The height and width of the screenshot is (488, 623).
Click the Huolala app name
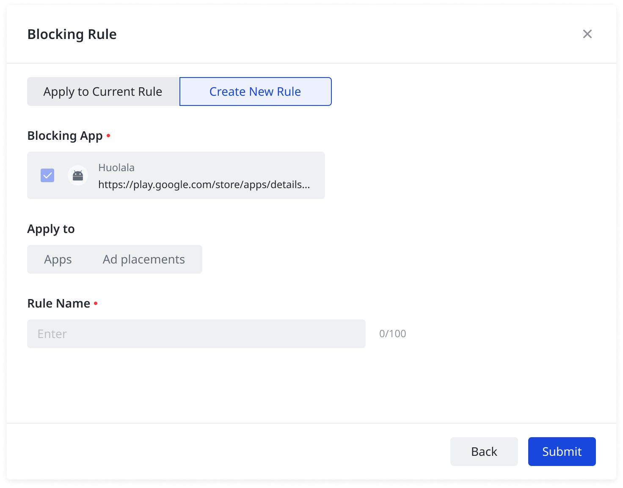[116, 168]
